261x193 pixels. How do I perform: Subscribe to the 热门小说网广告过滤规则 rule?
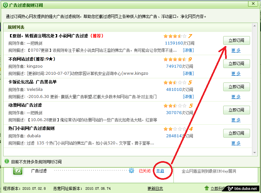236,133
